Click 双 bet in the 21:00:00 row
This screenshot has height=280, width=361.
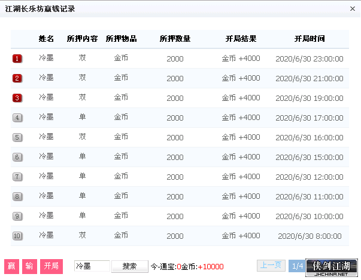82,78
